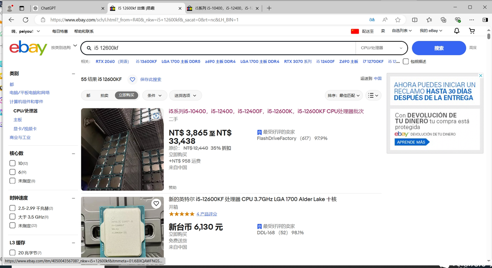Screen dimensions: 492x268
Task: Close the ChatGPT tab
Action: point(102,8)
